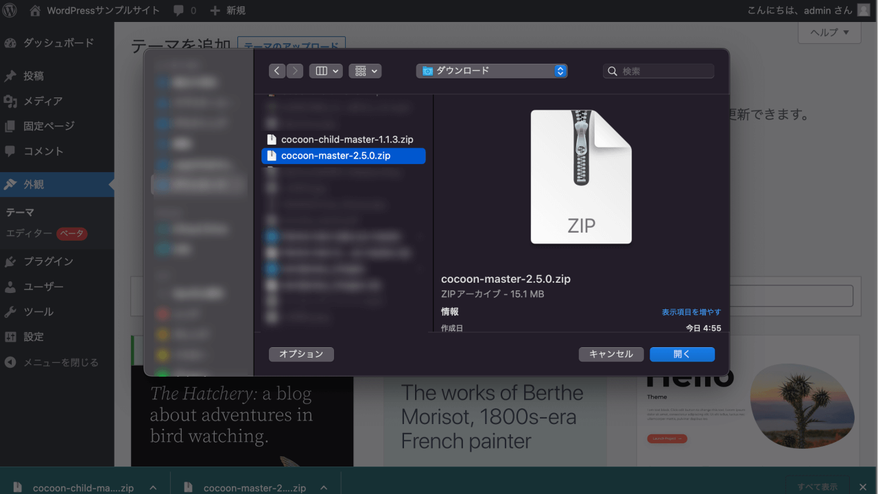Click the cocoon-child-ma....zip file icon in downloads bar
The width and height of the screenshot is (878, 494).
point(18,488)
